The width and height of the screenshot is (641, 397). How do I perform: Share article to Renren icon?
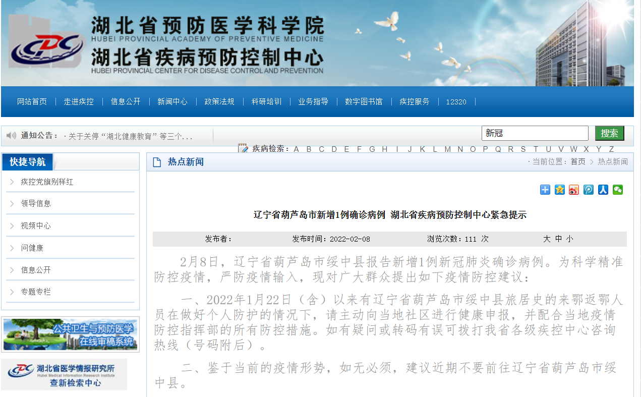[x=603, y=190]
